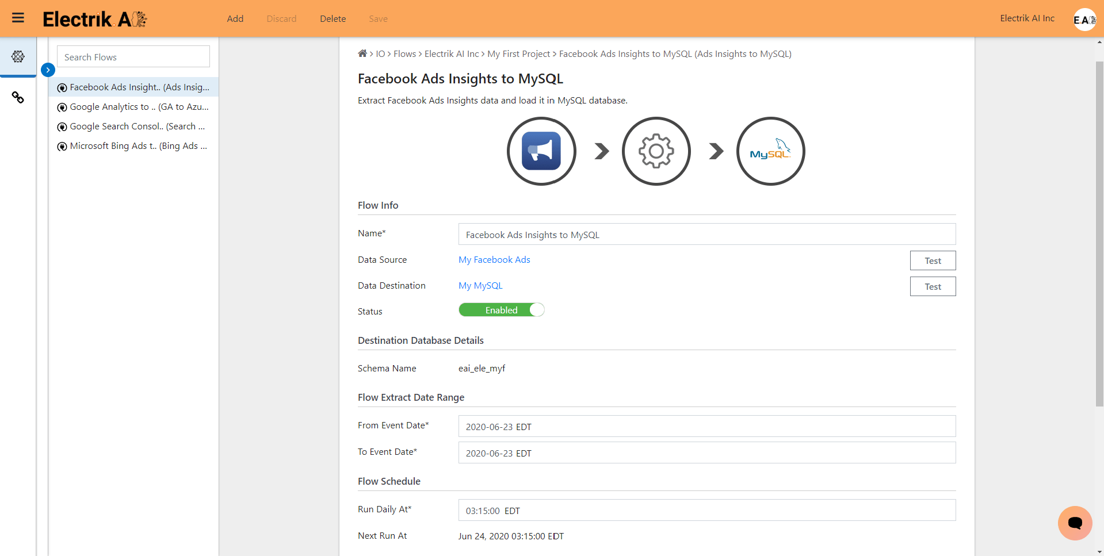This screenshot has width=1104, height=556.
Task: Open the My First Project breadcrumb link
Action: point(518,53)
